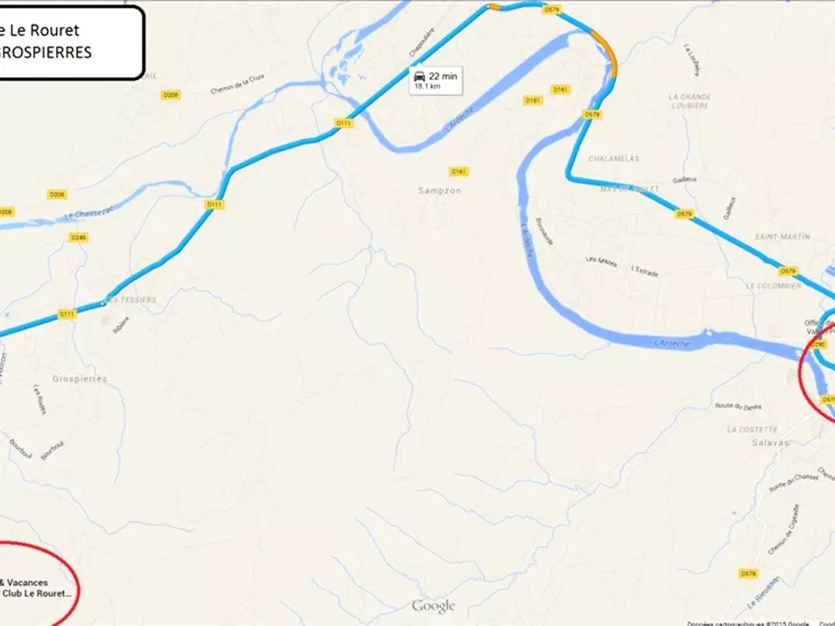
Task: Click the Salavas town label
Action: tap(770, 442)
